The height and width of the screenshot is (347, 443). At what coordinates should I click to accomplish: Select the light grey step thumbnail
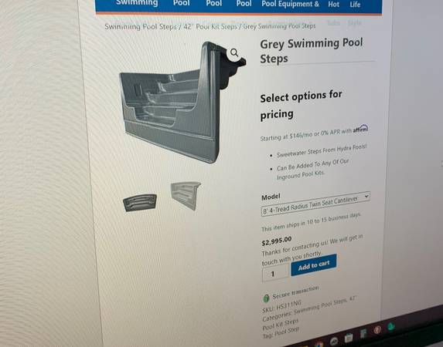[x=186, y=195]
